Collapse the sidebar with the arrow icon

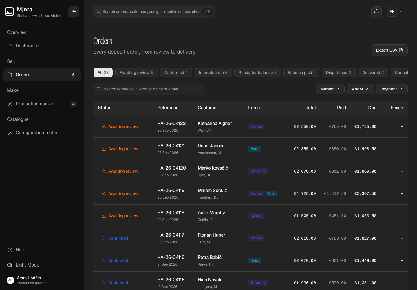(74, 12)
